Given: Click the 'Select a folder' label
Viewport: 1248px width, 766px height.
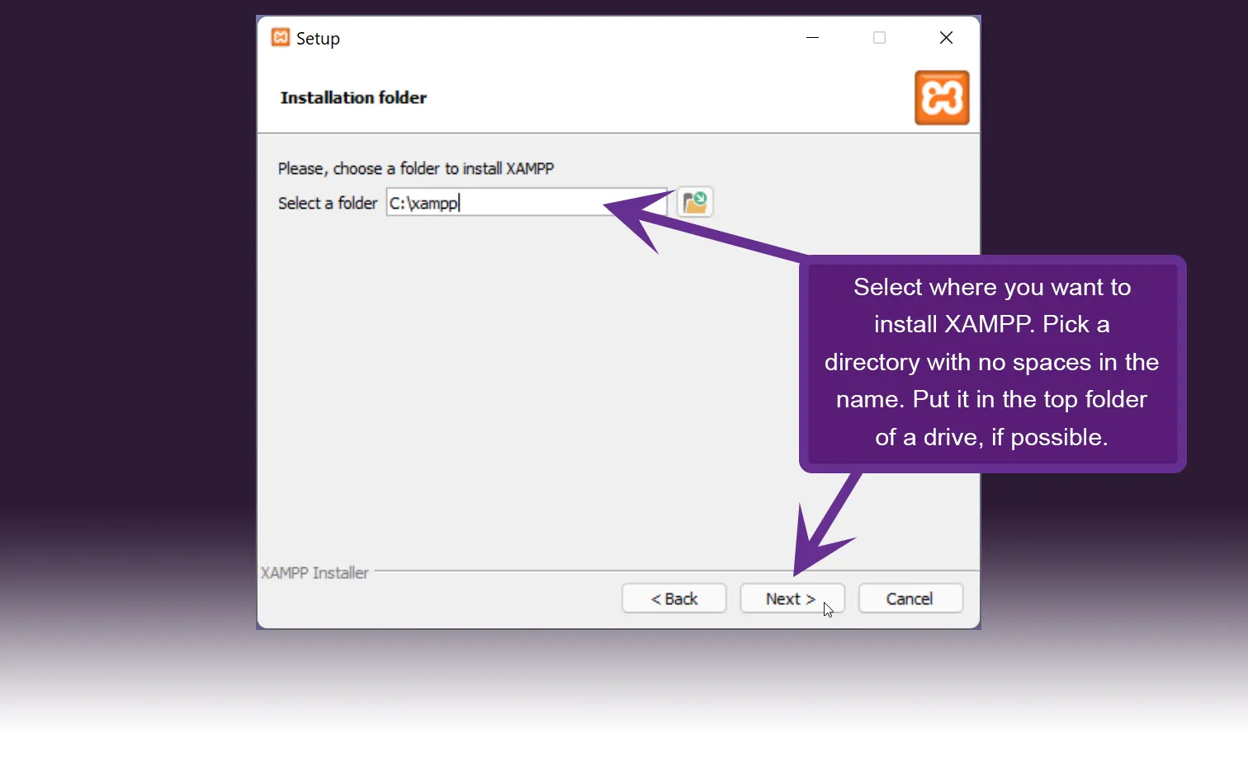Looking at the screenshot, I should coord(327,204).
